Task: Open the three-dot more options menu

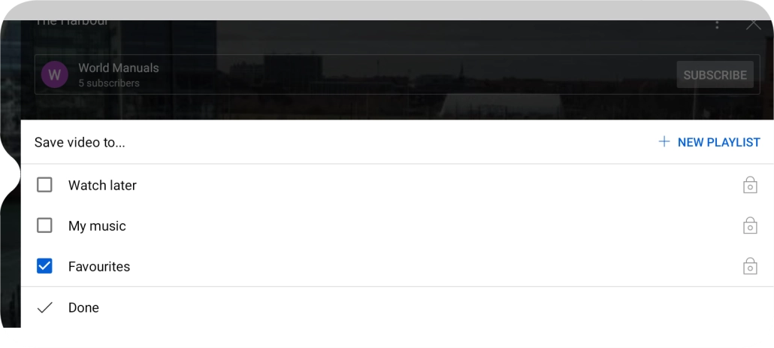Action: coord(717,24)
